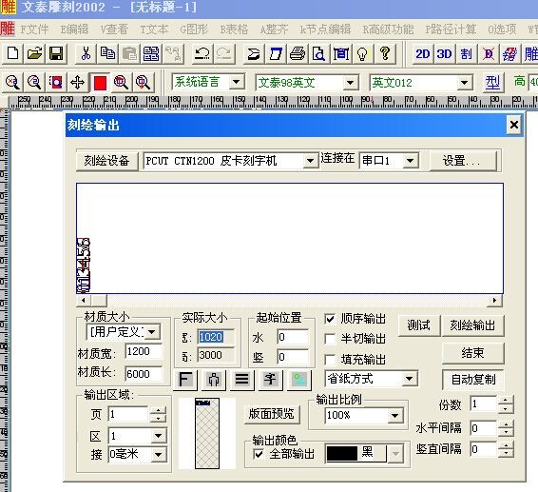Open the 用户定义 material size dropdown
This screenshot has width=538, height=492.
(x=152, y=332)
